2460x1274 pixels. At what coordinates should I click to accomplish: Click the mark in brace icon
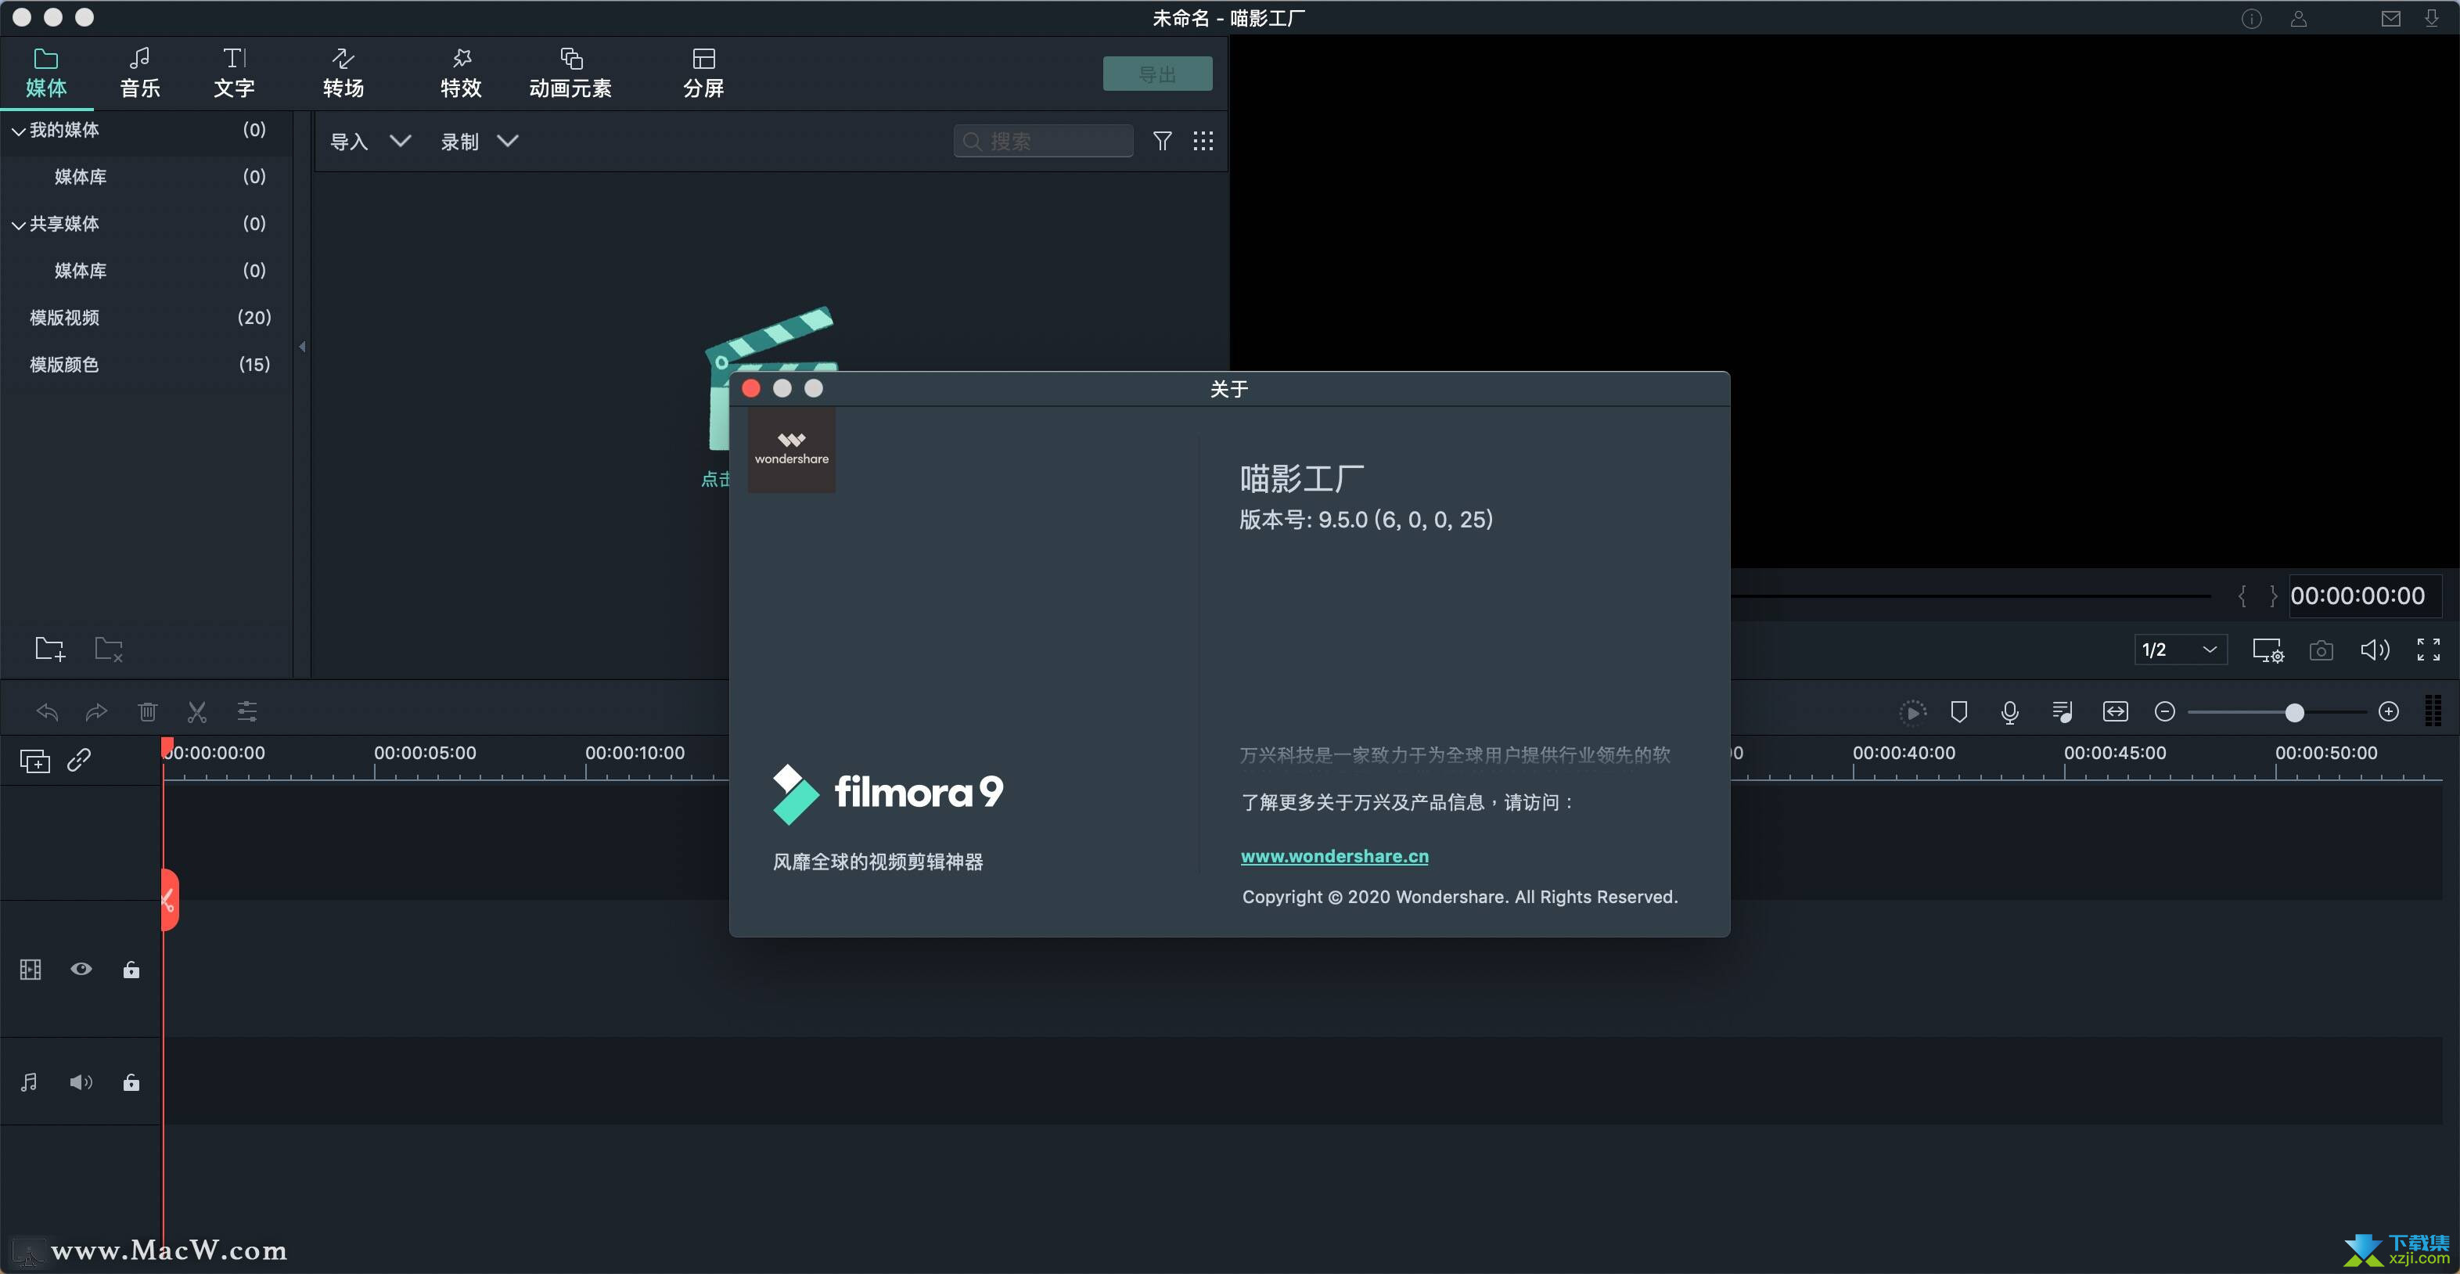[2242, 596]
